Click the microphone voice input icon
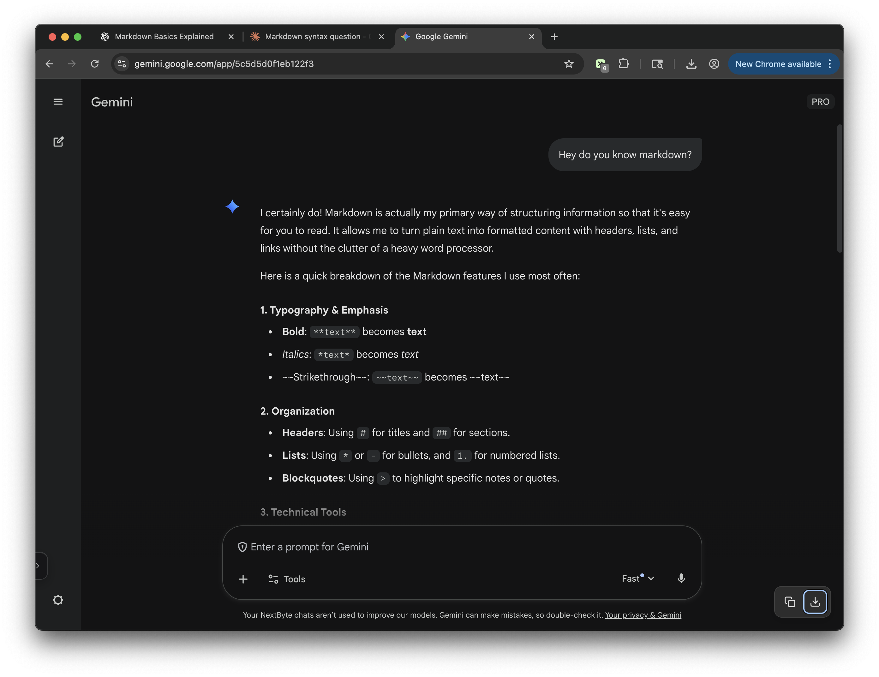This screenshot has width=879, height=677. 681,578
